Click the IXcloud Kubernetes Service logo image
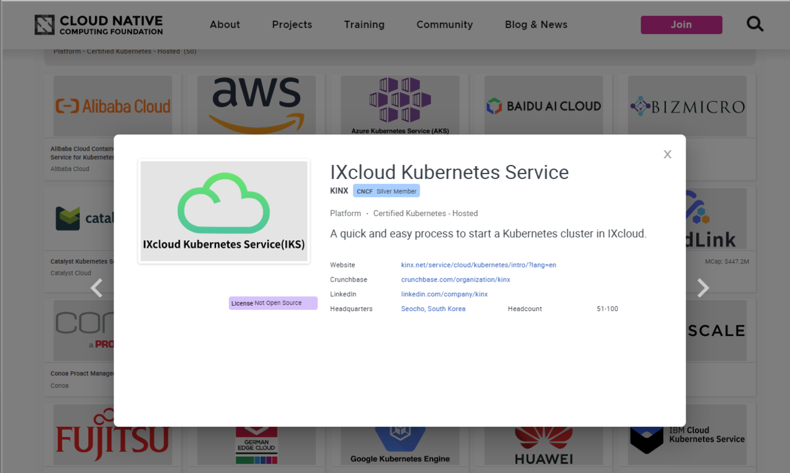This screenshot has height=473, width=790. pyautogui.click(x=224, y=211)
